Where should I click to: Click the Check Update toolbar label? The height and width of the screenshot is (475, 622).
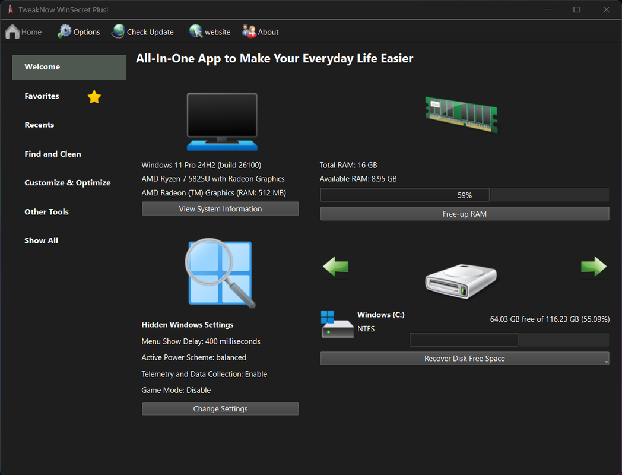pos(150,32)
